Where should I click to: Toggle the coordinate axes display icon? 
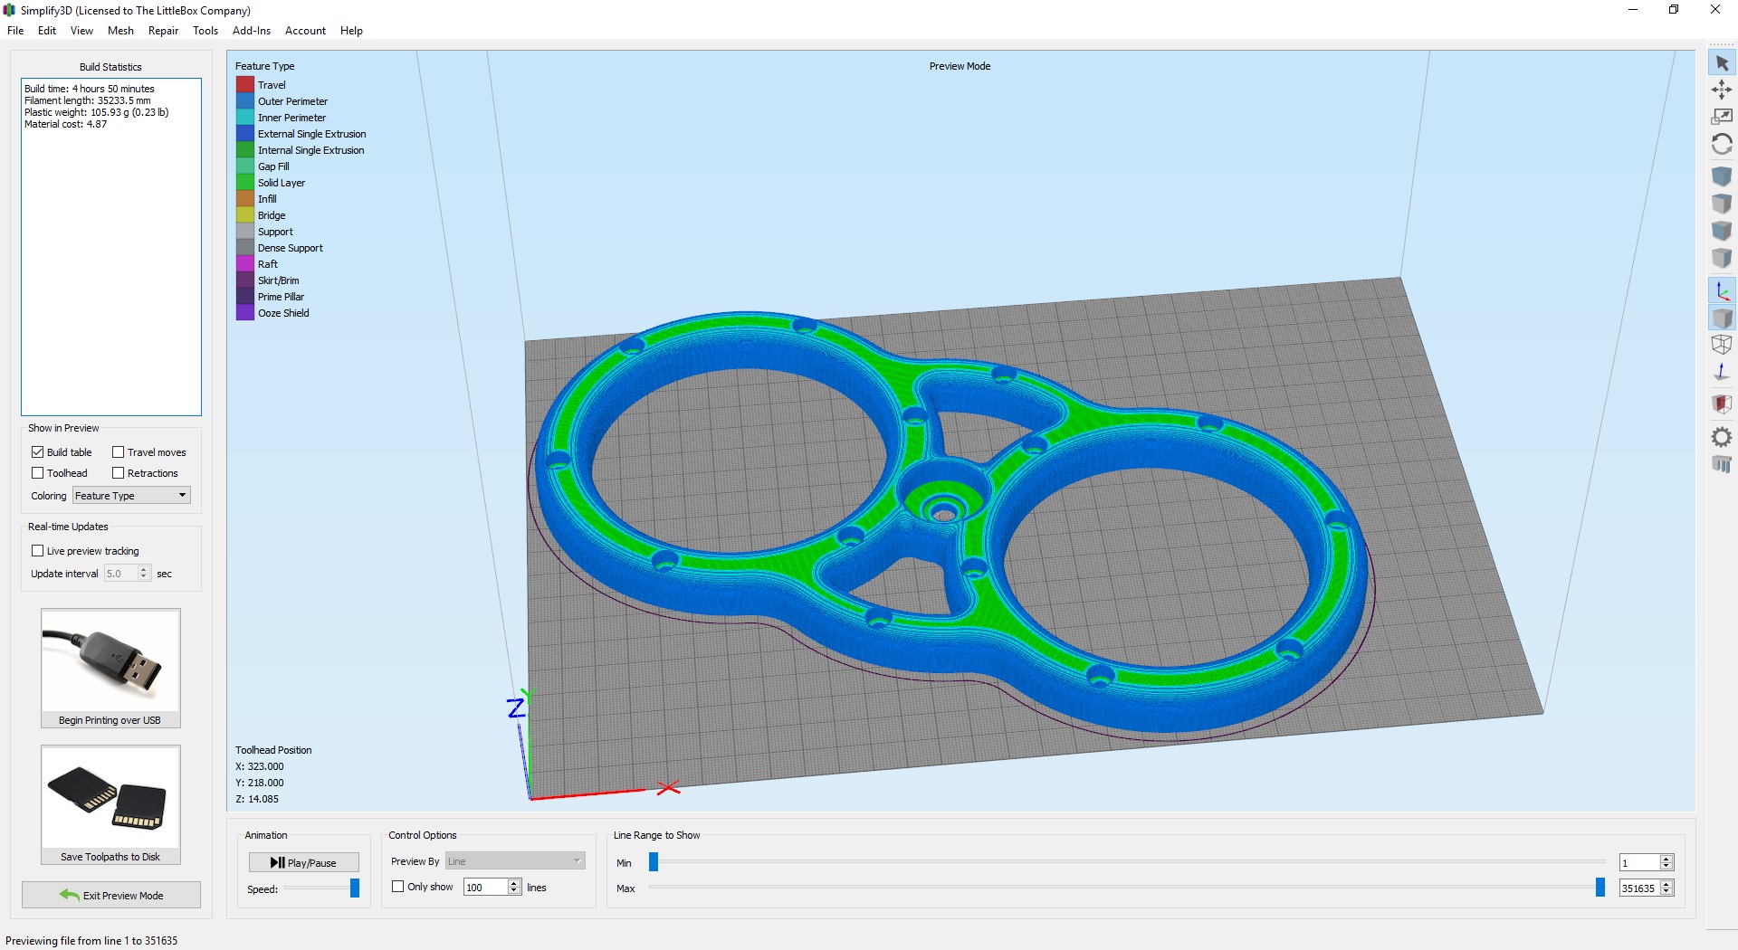pos(1722,290)
